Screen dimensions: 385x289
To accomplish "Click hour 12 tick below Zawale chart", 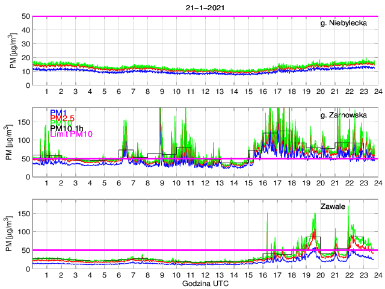I will click(x=205, y=275).
